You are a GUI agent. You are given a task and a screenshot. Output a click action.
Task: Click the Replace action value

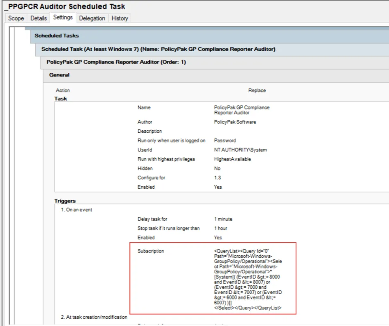257,90
